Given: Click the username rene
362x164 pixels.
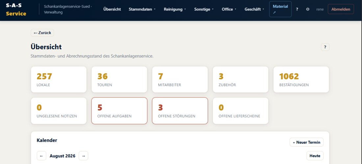Looking at the screenshot, I should coord(320,10).
